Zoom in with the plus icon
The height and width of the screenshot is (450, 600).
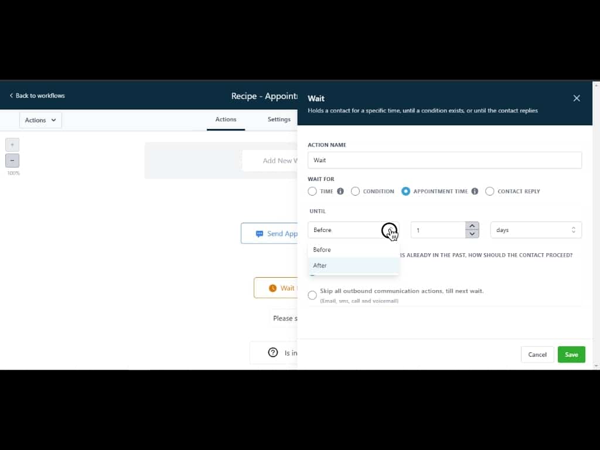pos(12,145)
